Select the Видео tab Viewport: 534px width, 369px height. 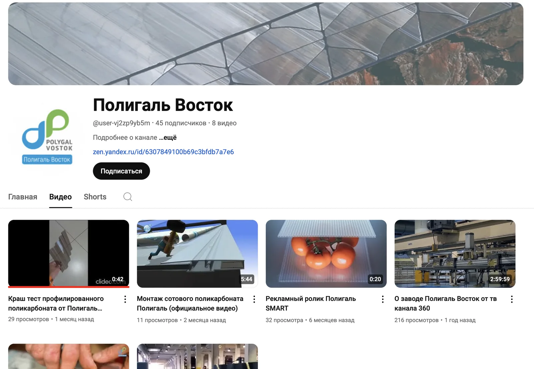60,197
